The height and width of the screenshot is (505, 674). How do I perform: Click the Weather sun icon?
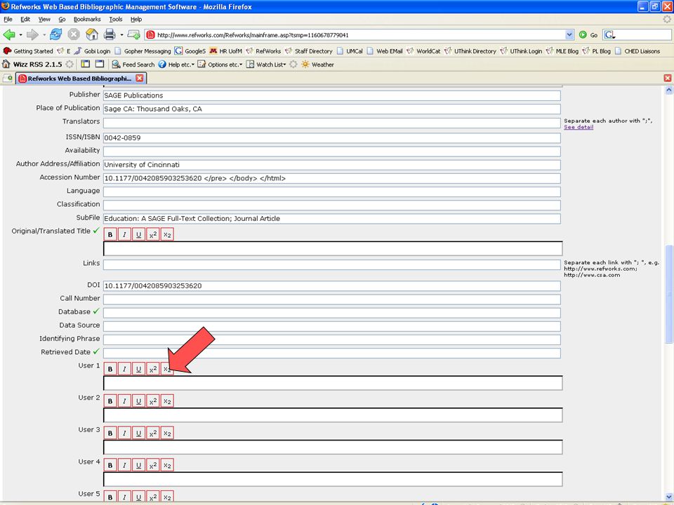tap(305, 65)
